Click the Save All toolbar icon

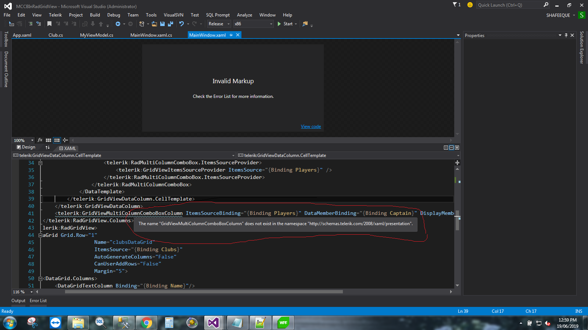pyautogui.click(x=170, y=24)
